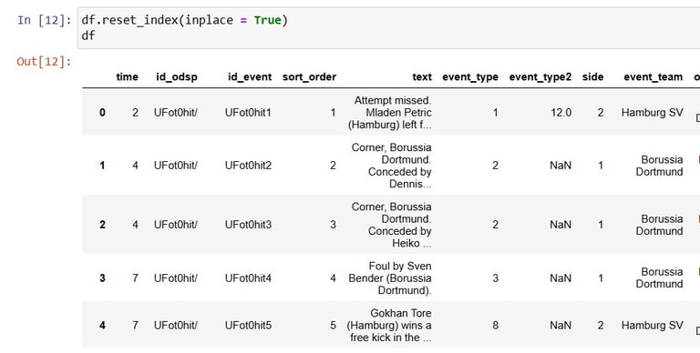
Task: Click the Gokhan Tore free kick text cell
Action: tap(389, 326)
